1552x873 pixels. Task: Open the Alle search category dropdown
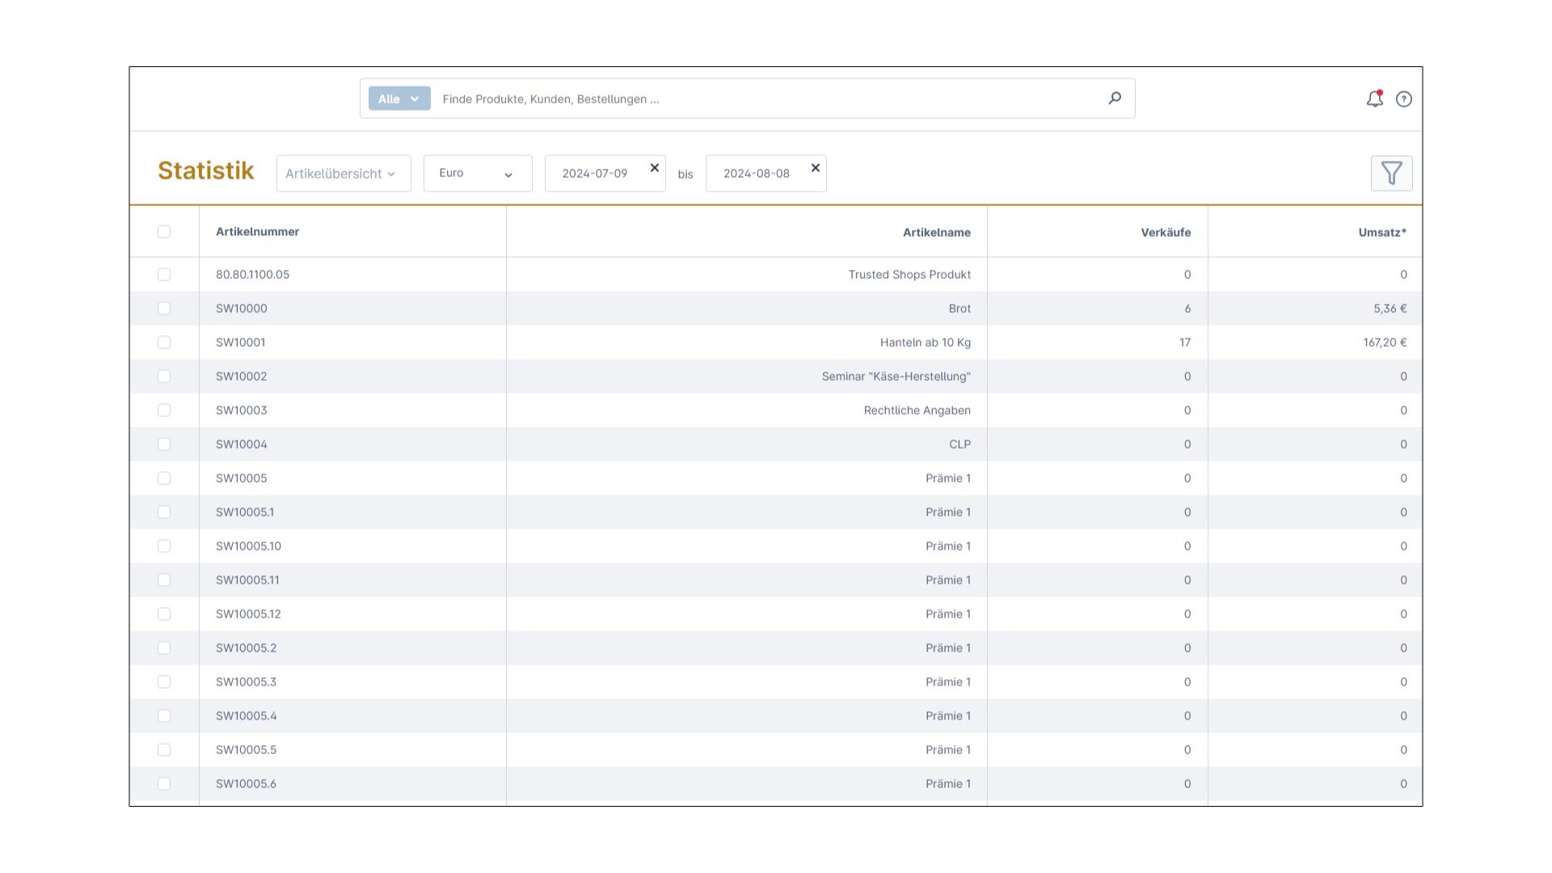[x=399, y=99]
